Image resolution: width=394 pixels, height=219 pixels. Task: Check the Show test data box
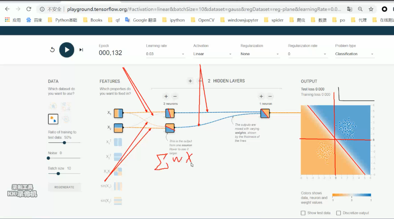point(303,213)
